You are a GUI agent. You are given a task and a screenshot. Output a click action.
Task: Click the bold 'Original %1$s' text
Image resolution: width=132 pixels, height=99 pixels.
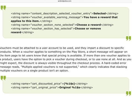click(70, 87)
